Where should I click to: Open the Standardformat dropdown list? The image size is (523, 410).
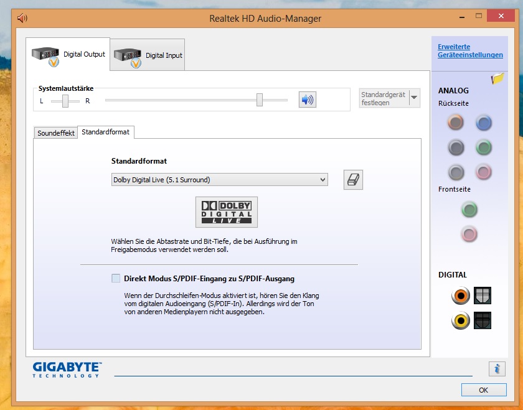click(219, 180)
